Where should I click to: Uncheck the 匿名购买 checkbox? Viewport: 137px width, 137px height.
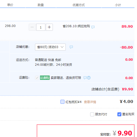coord(119,114)
